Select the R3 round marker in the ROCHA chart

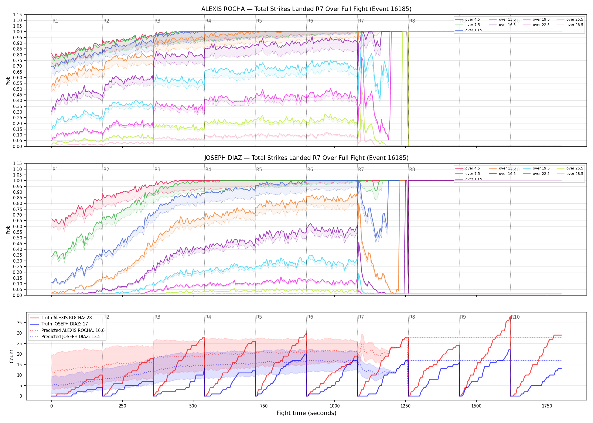(157, 21)
